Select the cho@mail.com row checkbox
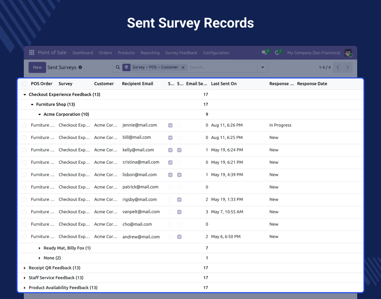The image size is (381, 299). click(24, 224)
